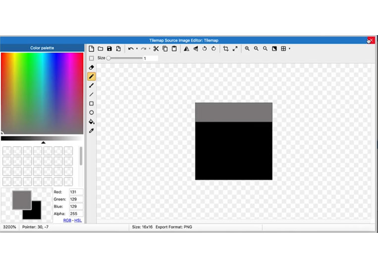Click the resize image arrows icon
378x268 pixels.
tap(235, 49)
